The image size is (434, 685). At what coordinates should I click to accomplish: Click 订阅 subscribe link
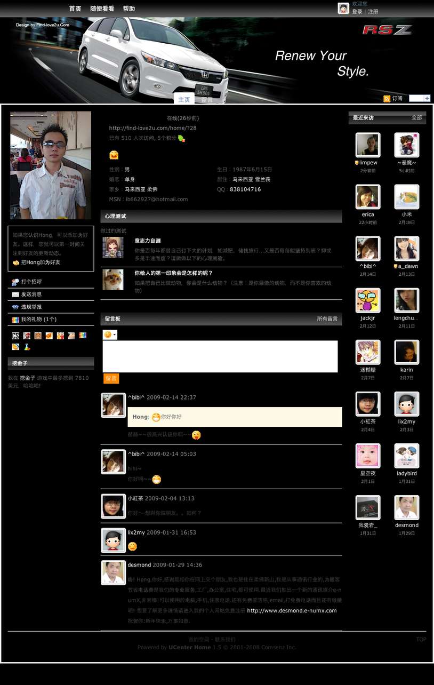(397, 99)
